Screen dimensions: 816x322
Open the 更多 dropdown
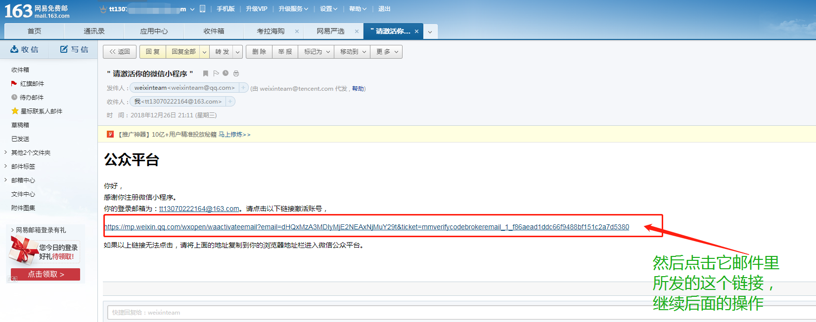click(x=387, y=52)
